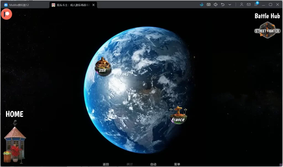Toggle 自动 (auto) mode at the bottom

[153, 164]
